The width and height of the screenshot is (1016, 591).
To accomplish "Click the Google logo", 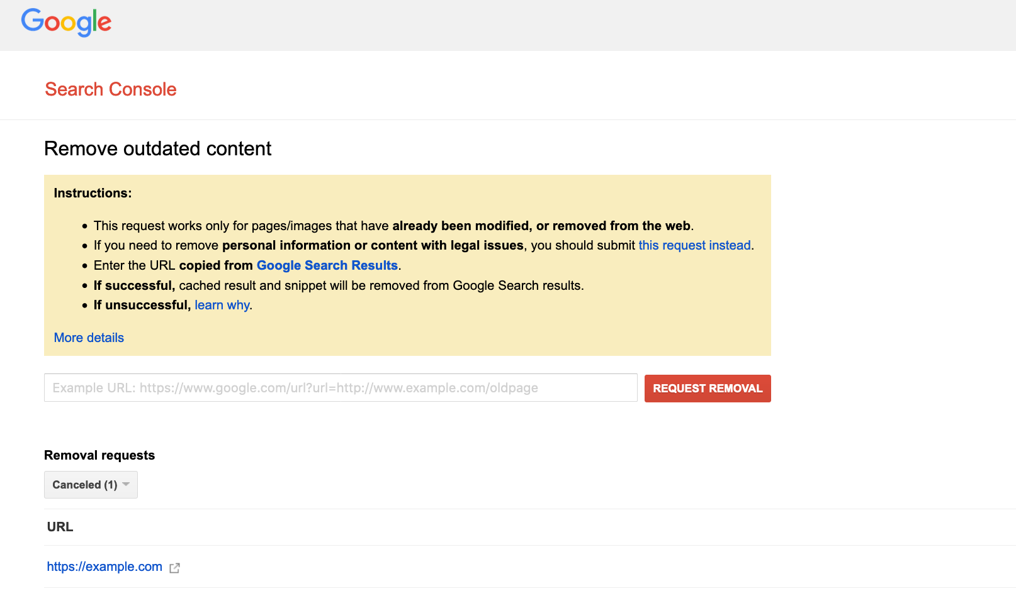I will click(66, 23).
